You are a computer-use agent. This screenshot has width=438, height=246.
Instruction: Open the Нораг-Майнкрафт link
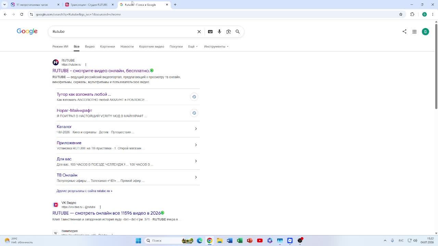click(x=74, y=110)
